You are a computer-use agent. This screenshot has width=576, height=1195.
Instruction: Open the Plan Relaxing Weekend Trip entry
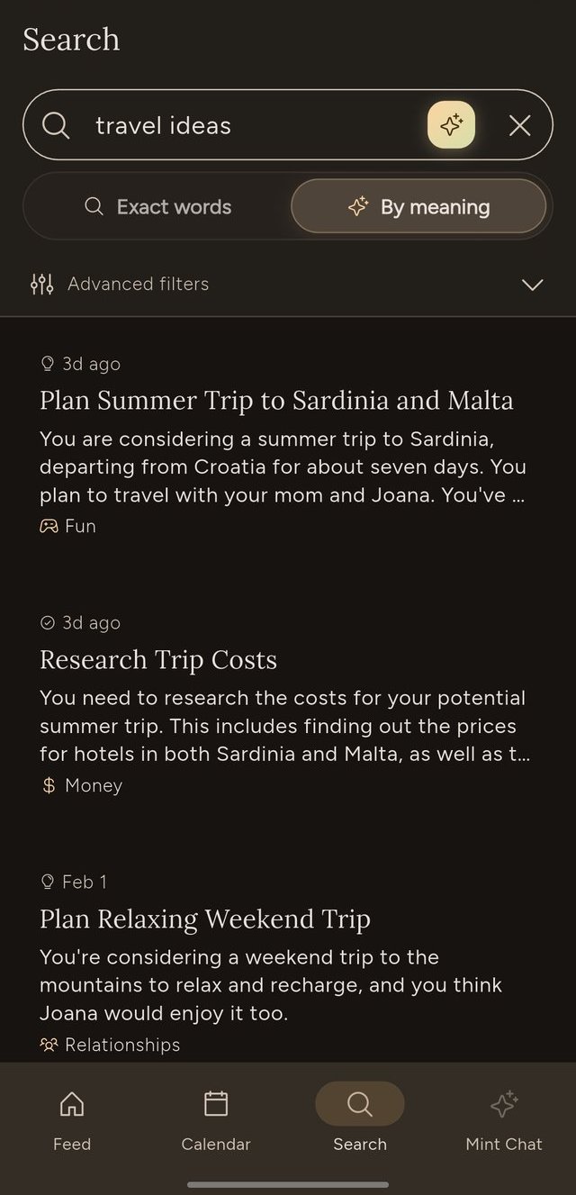(205, 919)
